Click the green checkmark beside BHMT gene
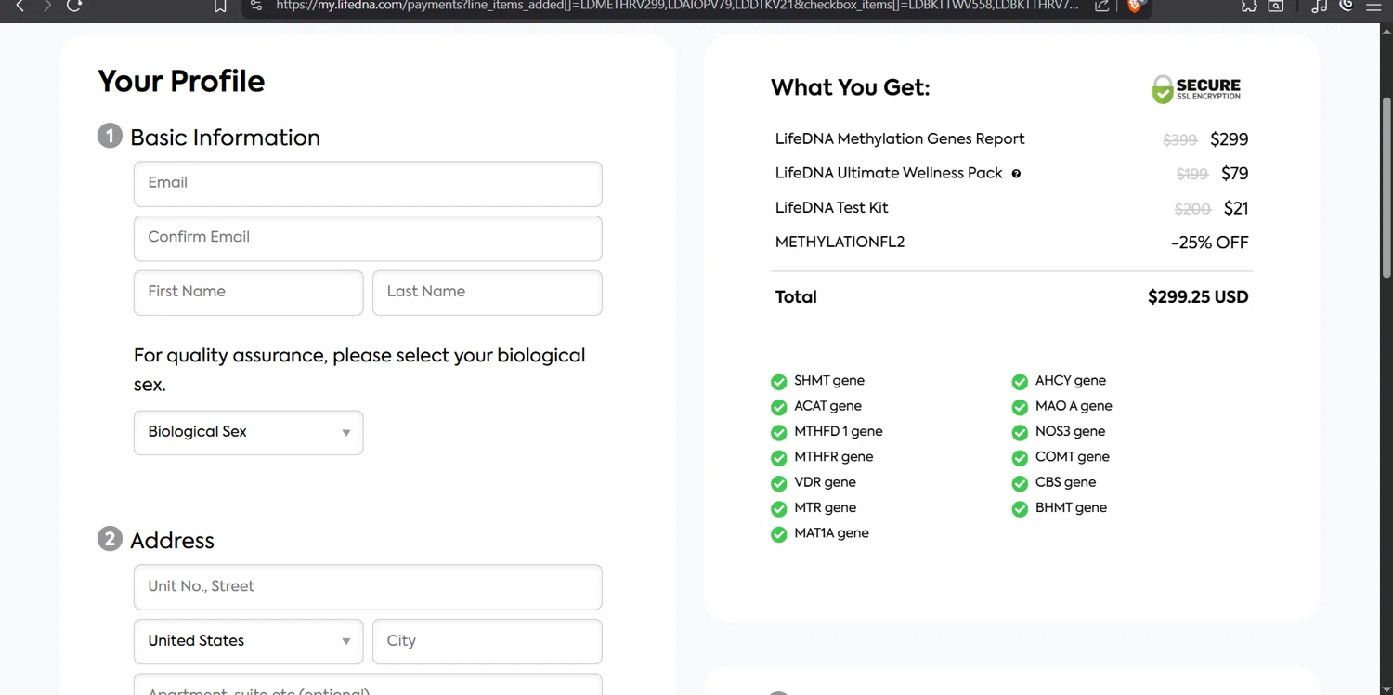 1020,509
